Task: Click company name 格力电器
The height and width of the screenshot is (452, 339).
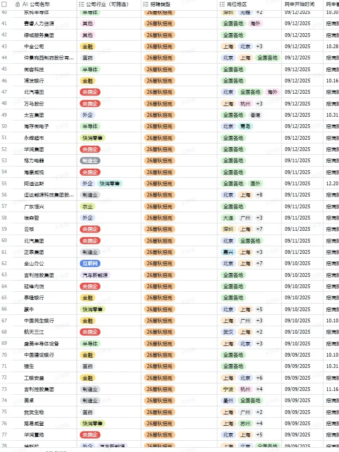Action: tap(34, 161)
